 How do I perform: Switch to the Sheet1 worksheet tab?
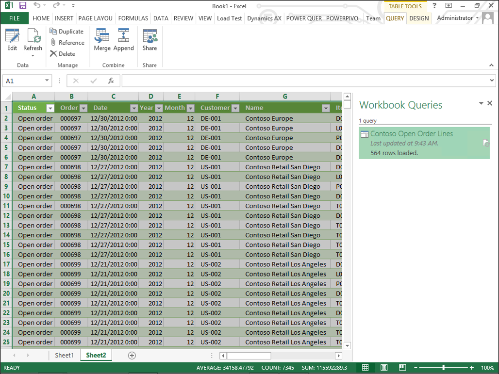64,355
